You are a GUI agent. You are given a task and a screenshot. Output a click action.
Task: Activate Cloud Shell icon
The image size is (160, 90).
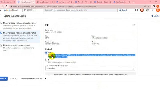click(136, 10)
